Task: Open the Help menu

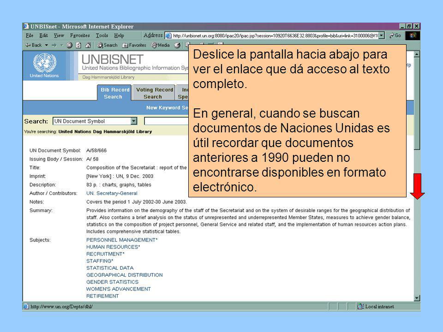Action: 119,36
